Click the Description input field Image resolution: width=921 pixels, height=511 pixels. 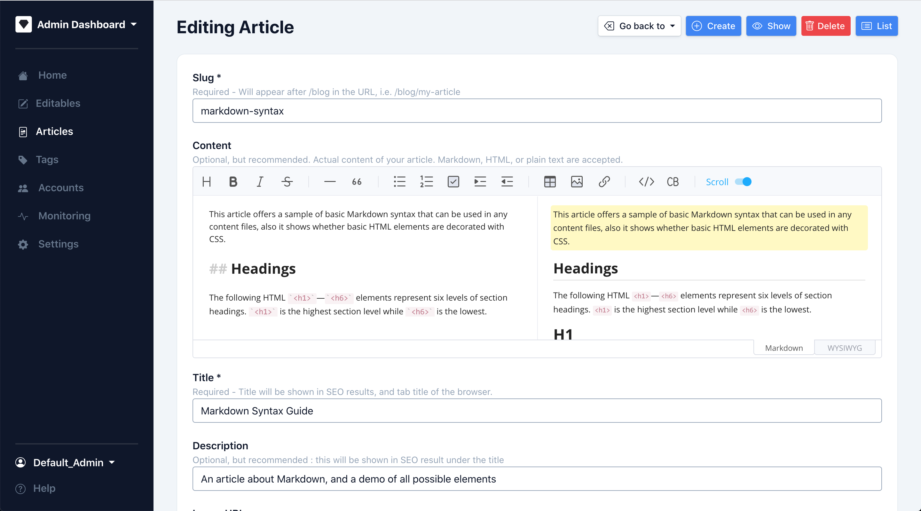(537, 479)
